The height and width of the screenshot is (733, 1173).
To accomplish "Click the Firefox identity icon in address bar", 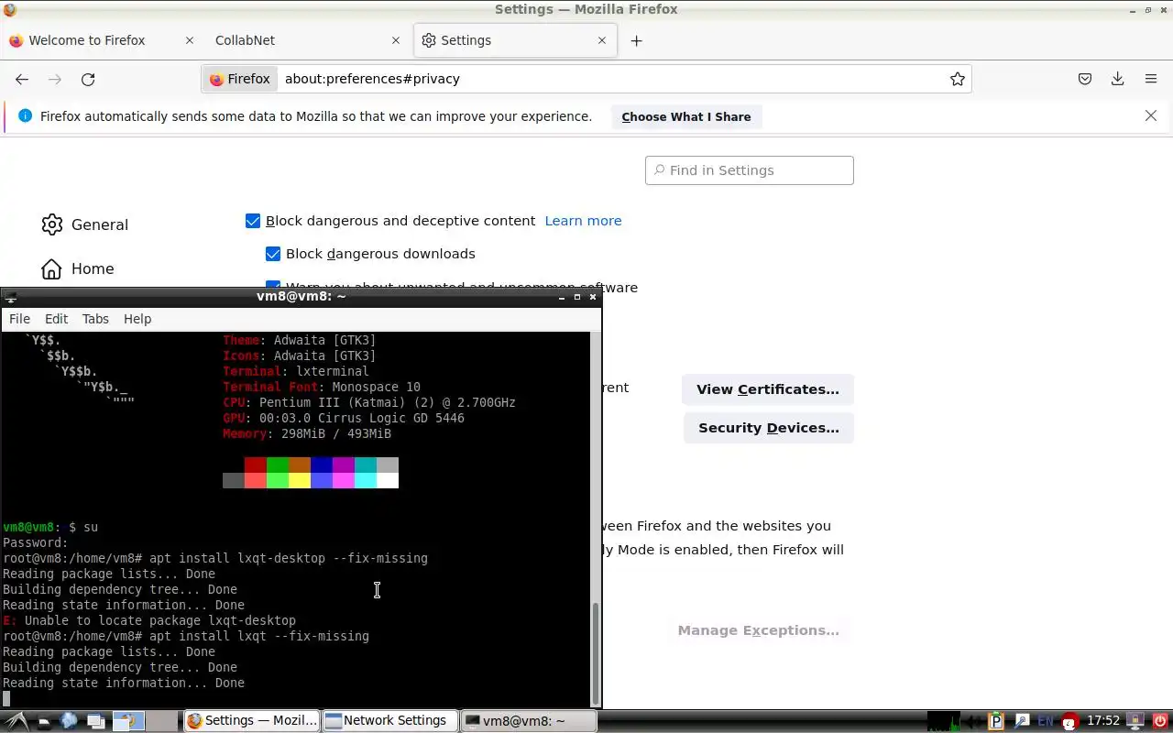I will (241, 79).
